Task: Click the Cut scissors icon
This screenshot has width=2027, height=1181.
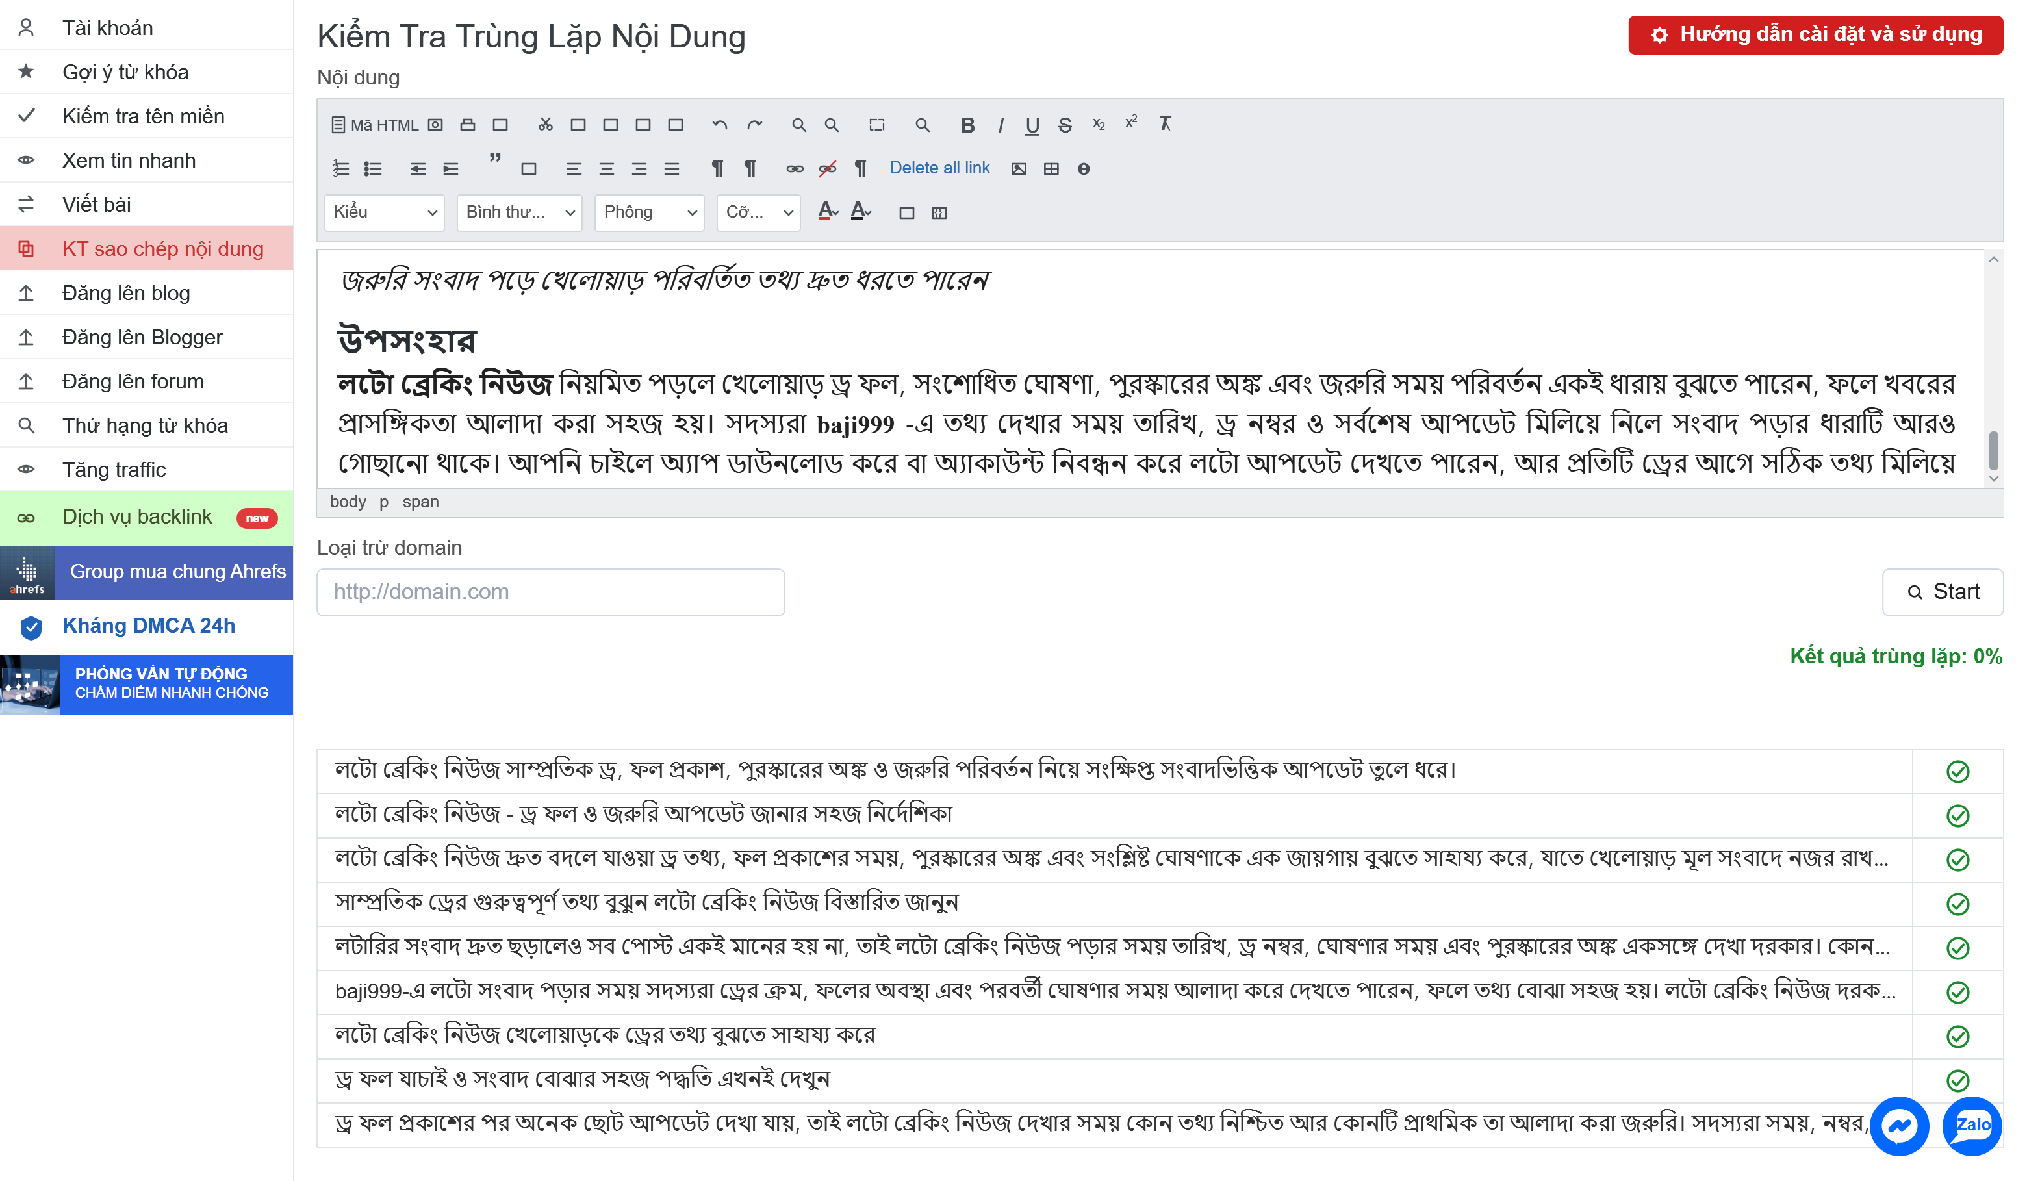Action: (545, 125)
